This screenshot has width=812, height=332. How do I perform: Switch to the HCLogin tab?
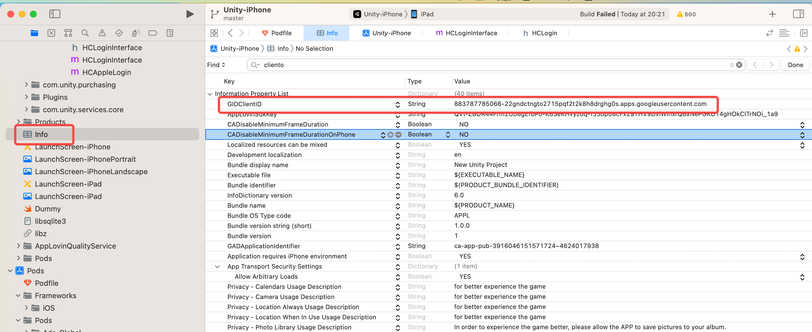540,33
